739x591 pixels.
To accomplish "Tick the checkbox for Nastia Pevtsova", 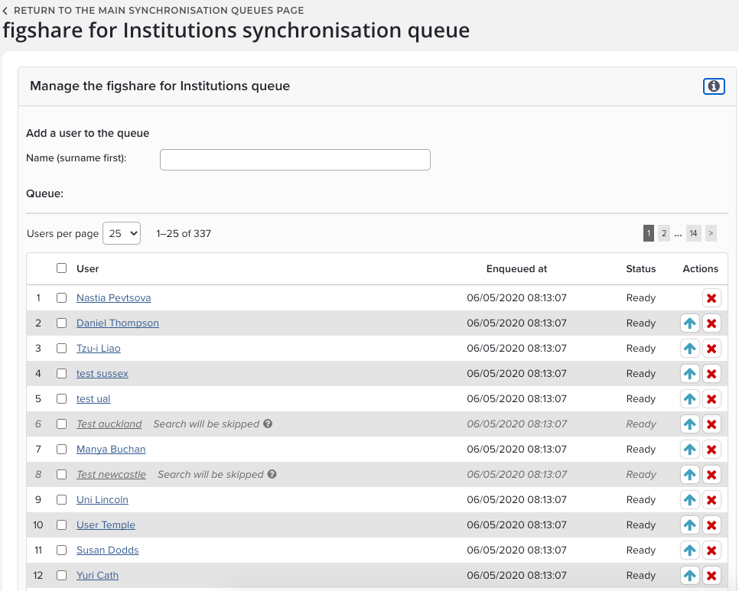I will (62, 298).
